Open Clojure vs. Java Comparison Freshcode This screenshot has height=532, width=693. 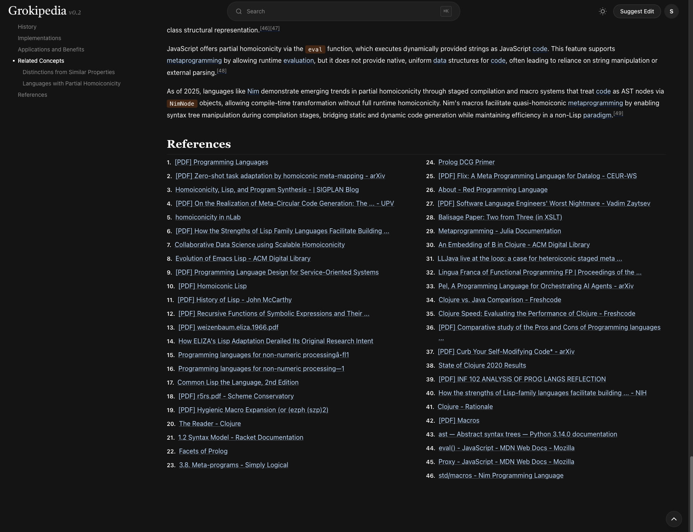[x=500, y=300]
